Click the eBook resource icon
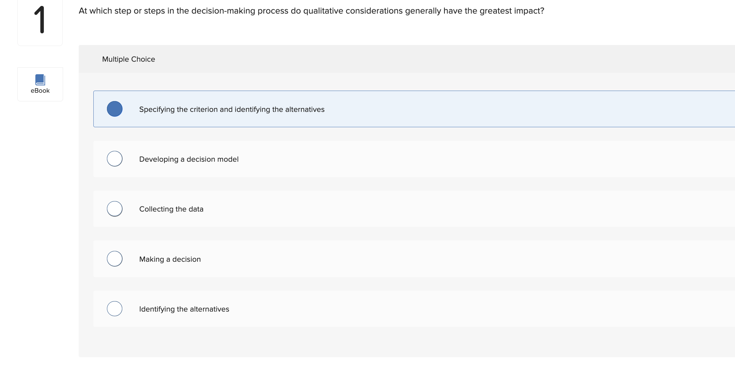Viewport: 735px width, 382px height. pos(40,79)
